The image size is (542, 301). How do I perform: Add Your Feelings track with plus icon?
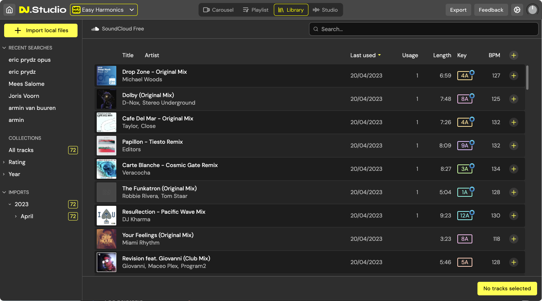(x=514, y=239)
